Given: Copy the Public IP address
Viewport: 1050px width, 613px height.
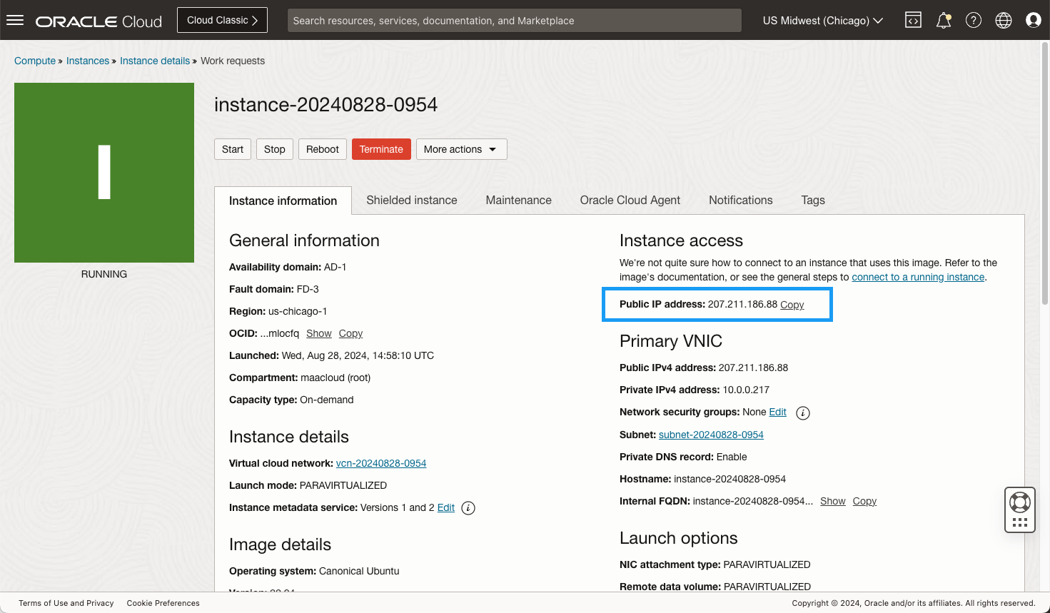Looking at the screenshot, I should [792, 305].
